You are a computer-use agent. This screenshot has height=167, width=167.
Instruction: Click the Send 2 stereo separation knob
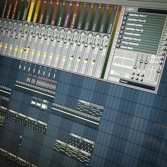[83, 42]
